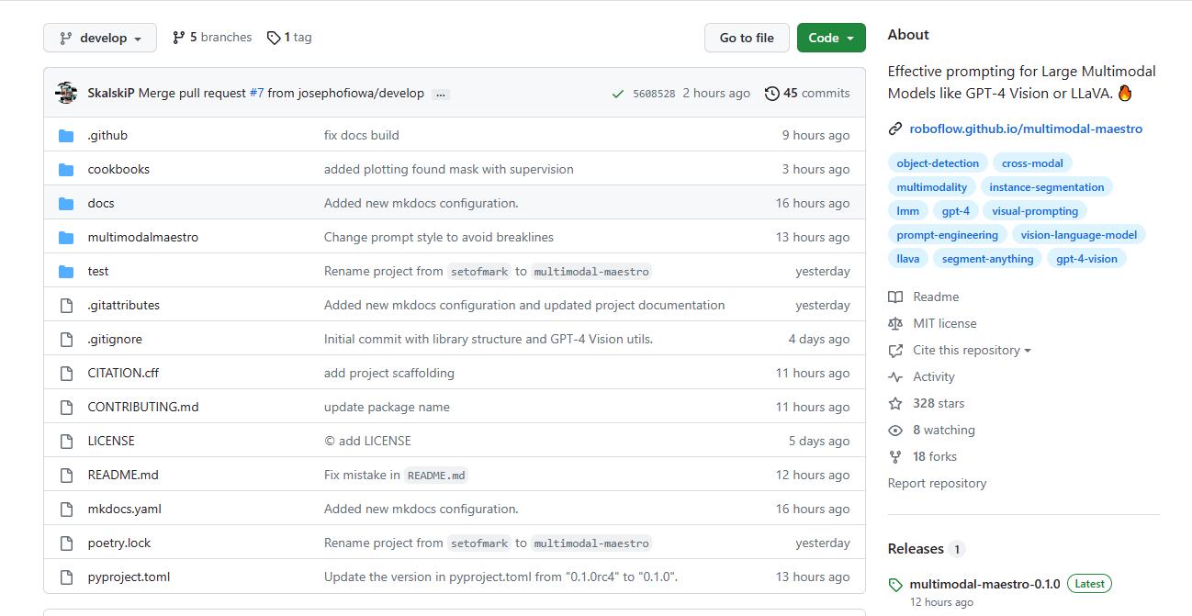The width and height of the screenshot is (1192, 616).
Task: Expand the green Code dropdown button
Action: click(830, 38)
